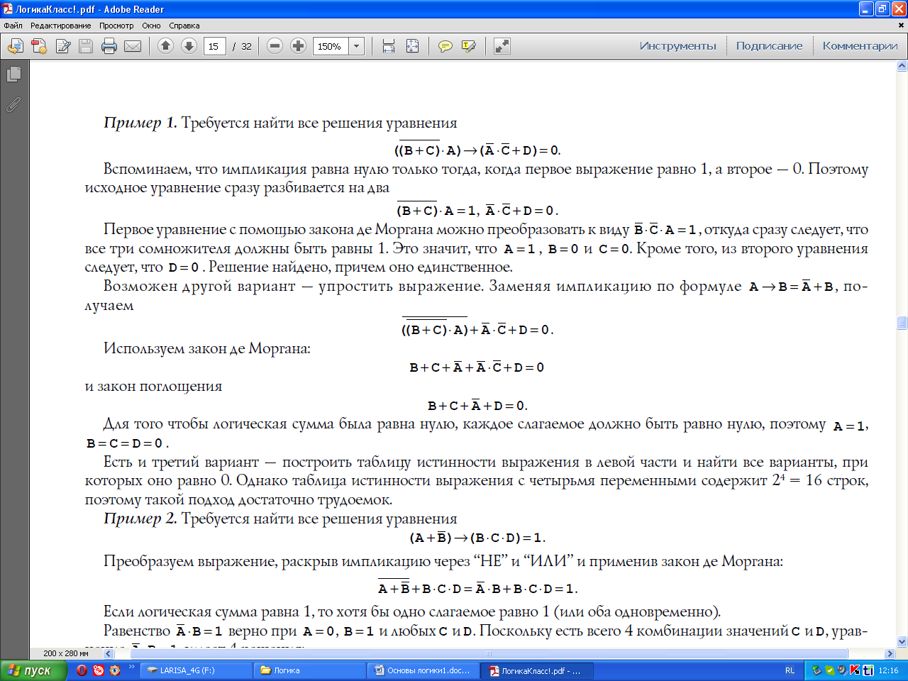Open the Page Thumbnails side panel
Image resolution: width=908 pixels, height=681 pixels.
13,74
